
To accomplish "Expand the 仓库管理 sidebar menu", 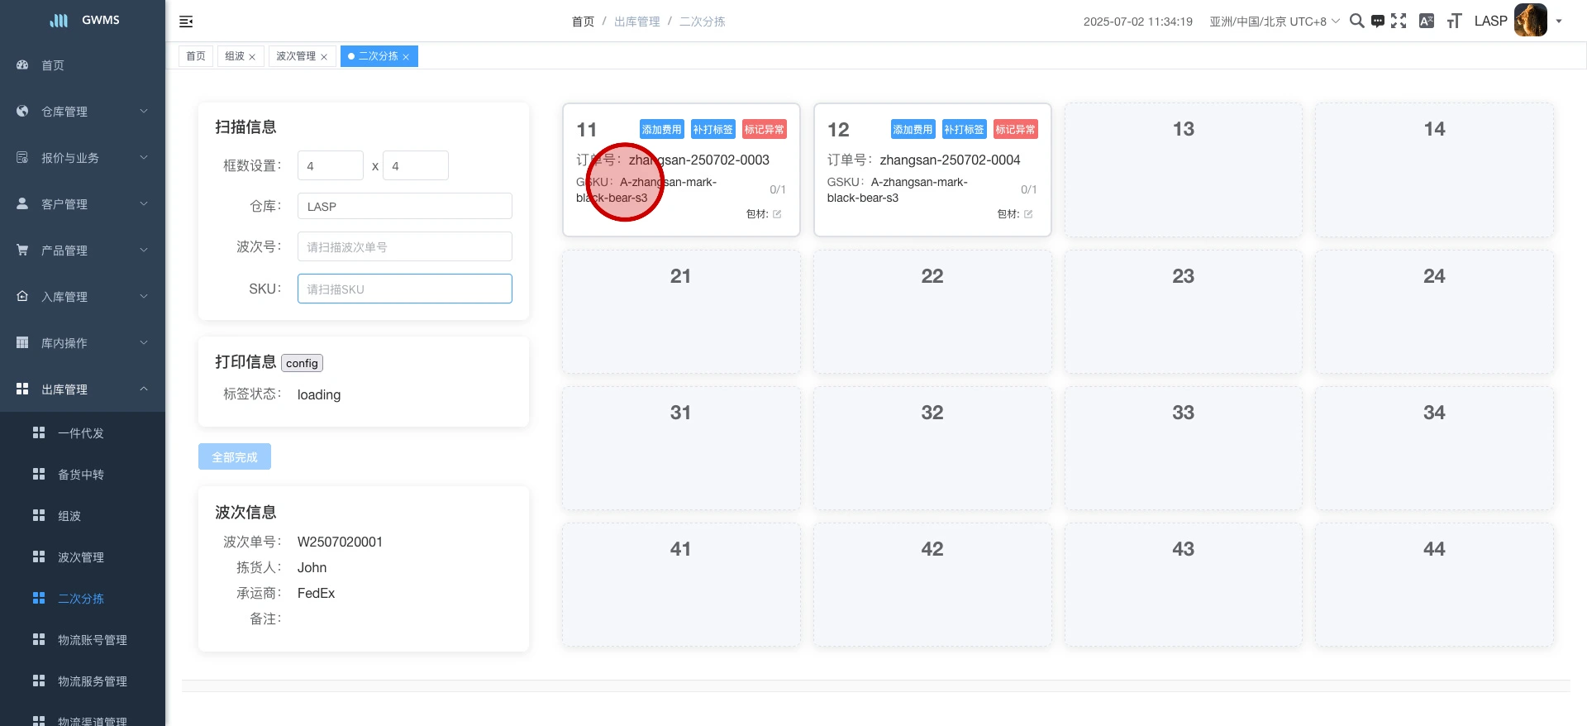I will (83, 112).
